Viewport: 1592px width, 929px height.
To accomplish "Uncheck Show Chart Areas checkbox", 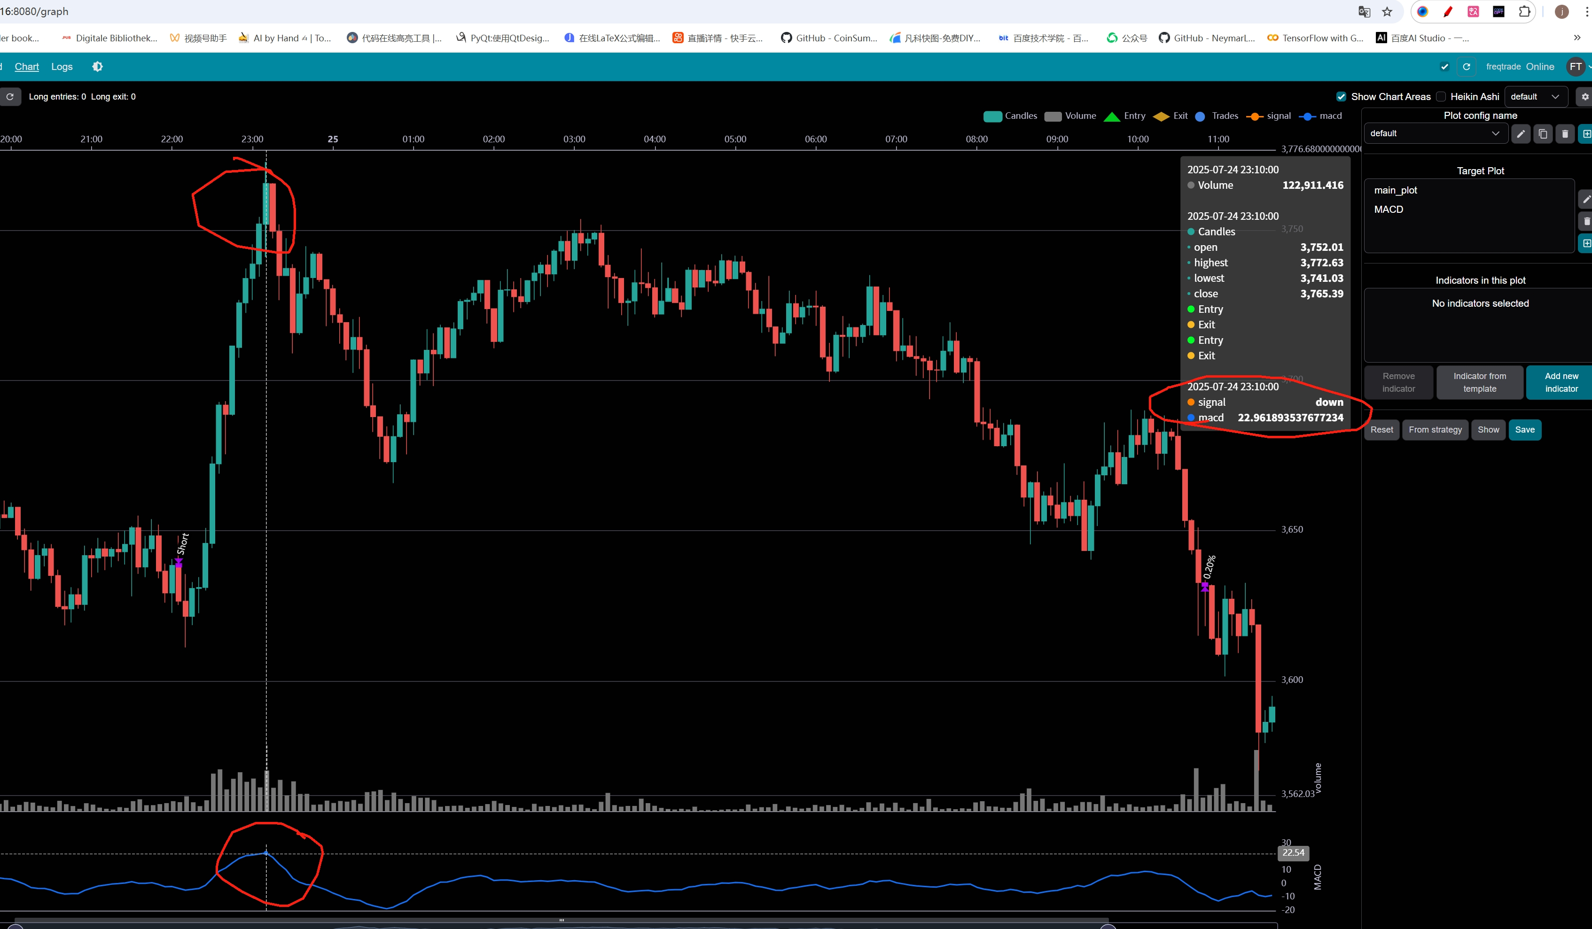I will point(1341,97).
